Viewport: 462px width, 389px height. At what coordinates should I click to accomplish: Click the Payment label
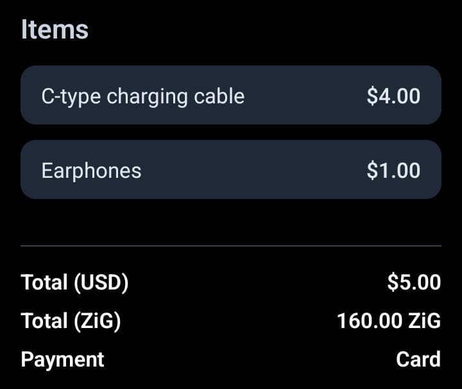(62, 360)
